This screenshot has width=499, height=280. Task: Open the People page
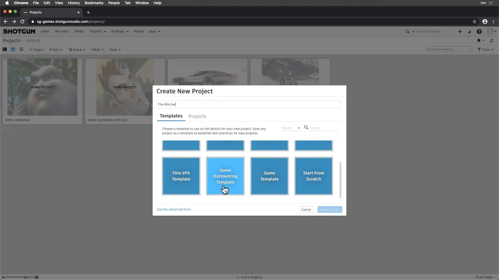138,32
